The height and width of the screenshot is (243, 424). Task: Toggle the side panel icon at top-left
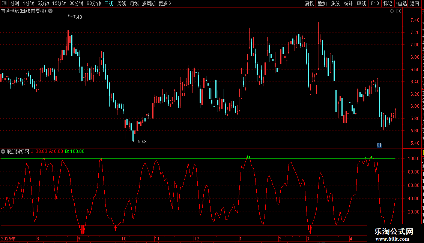click(x=4, y=3)
